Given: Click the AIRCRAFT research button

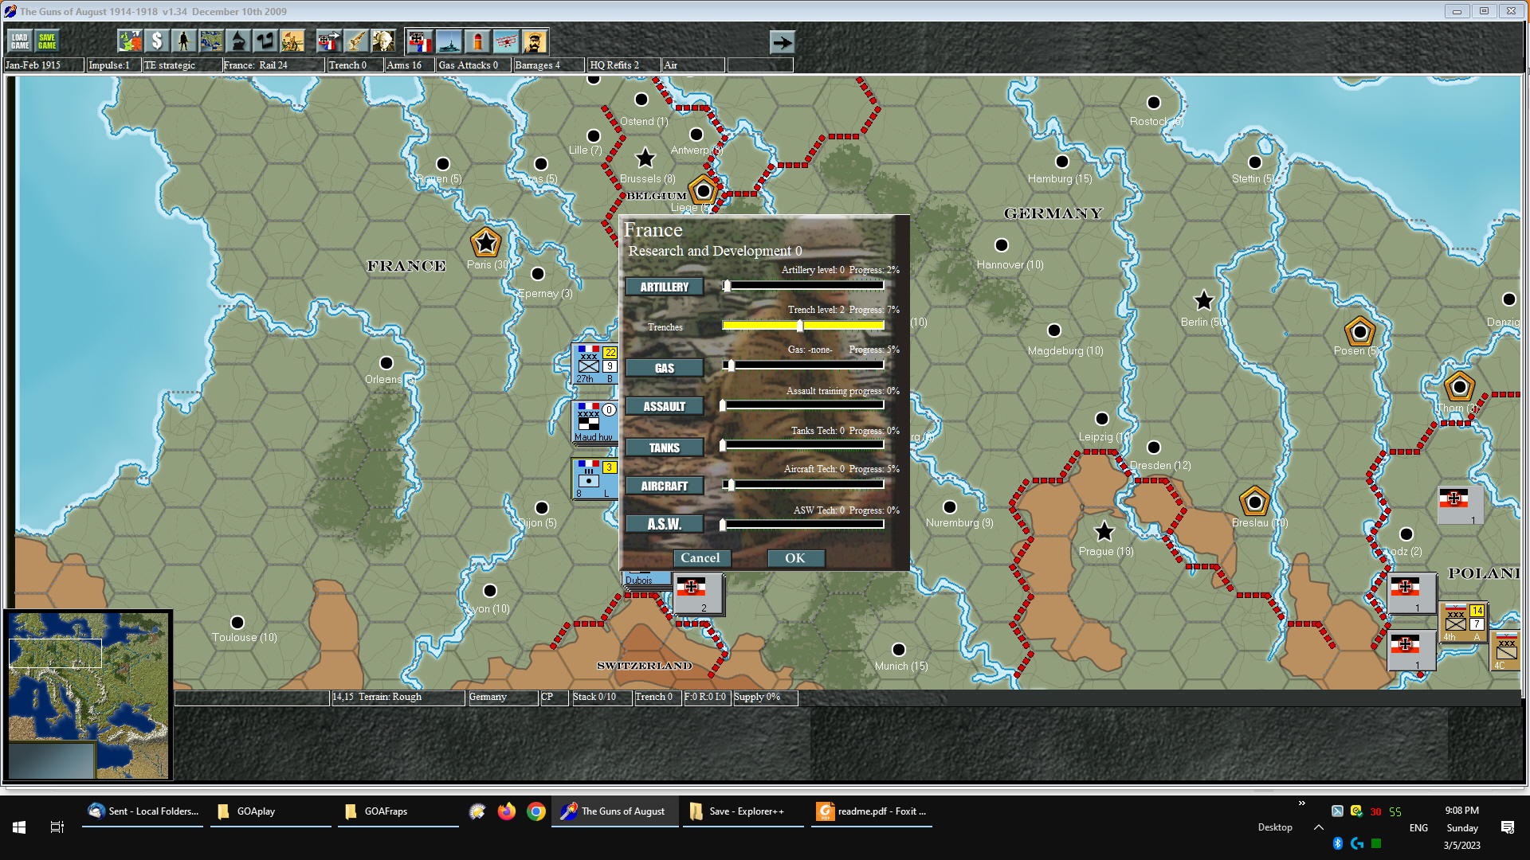Looking at the screenshot, I should click(x=665, y=486).
